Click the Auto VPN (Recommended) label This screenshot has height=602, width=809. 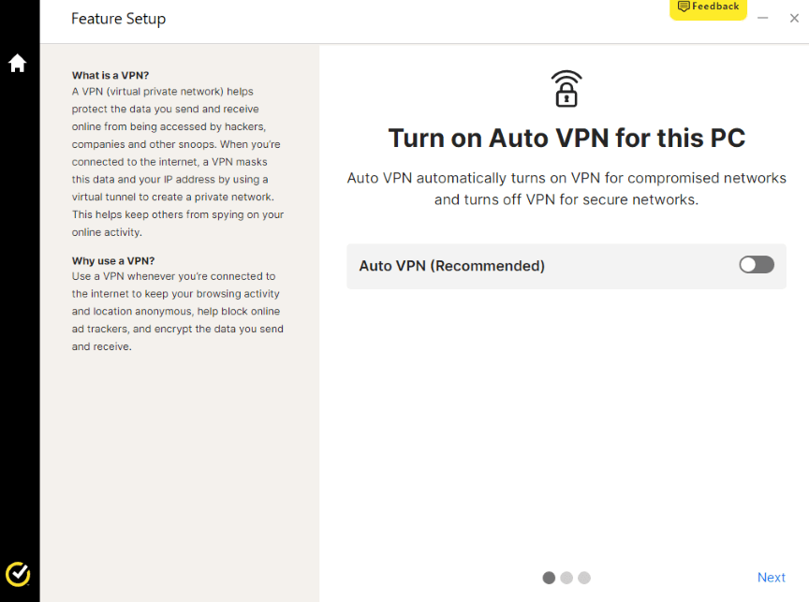(451, 266)
